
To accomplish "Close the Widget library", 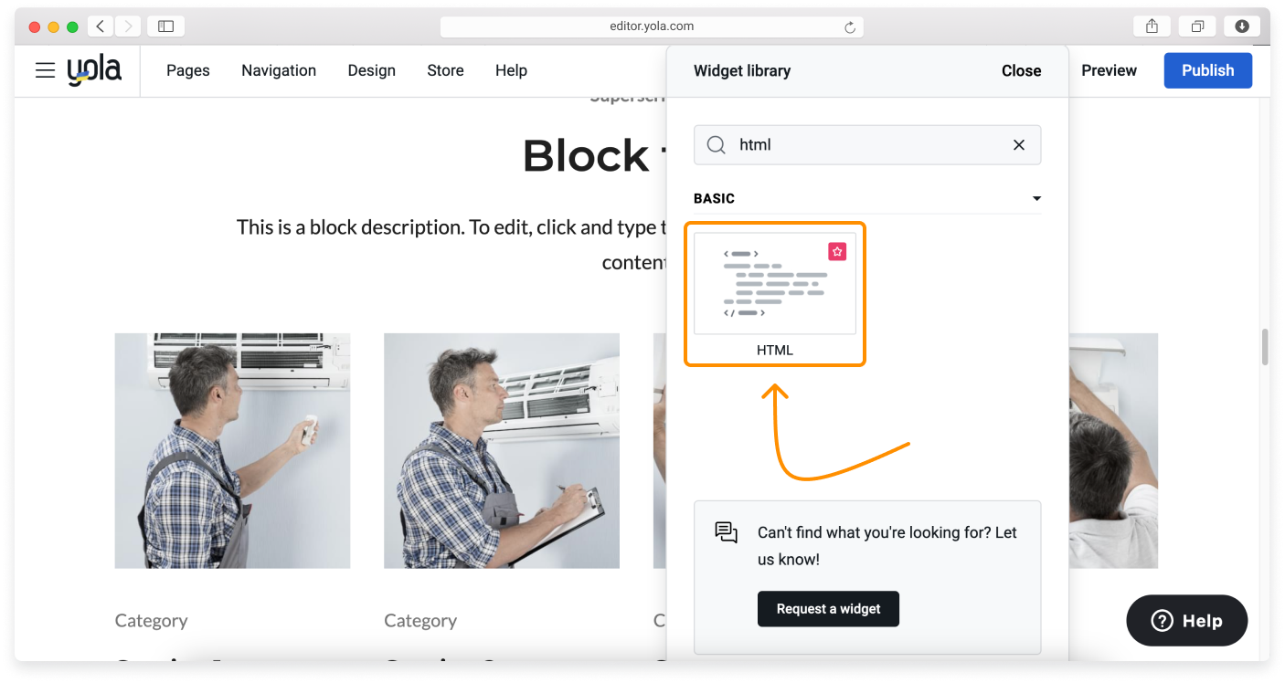I will (1021, 70).
